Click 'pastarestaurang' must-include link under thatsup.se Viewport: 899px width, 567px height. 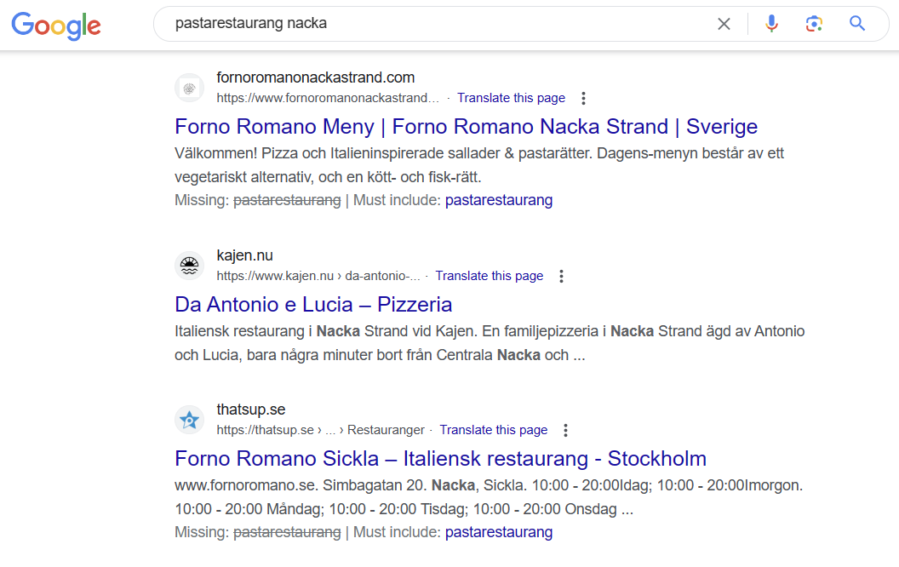point(498,532)
